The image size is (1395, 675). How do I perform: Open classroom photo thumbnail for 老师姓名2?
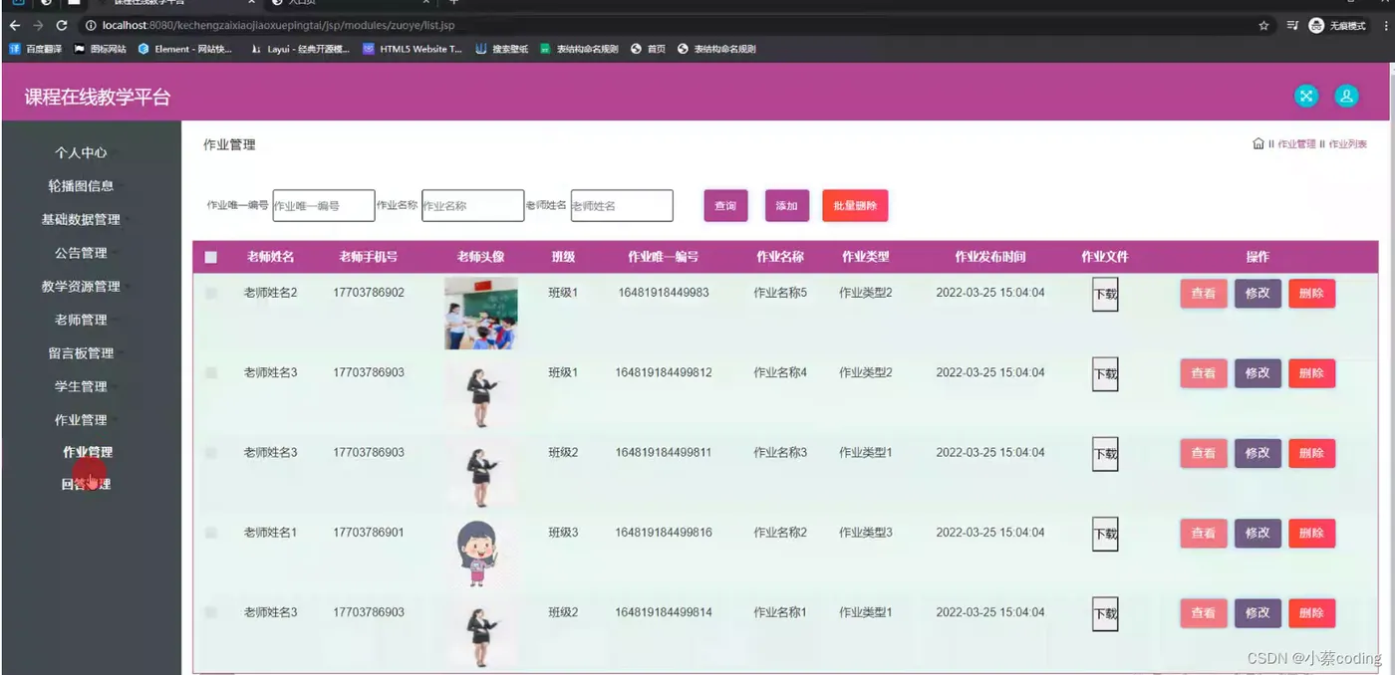pos(481,313)
